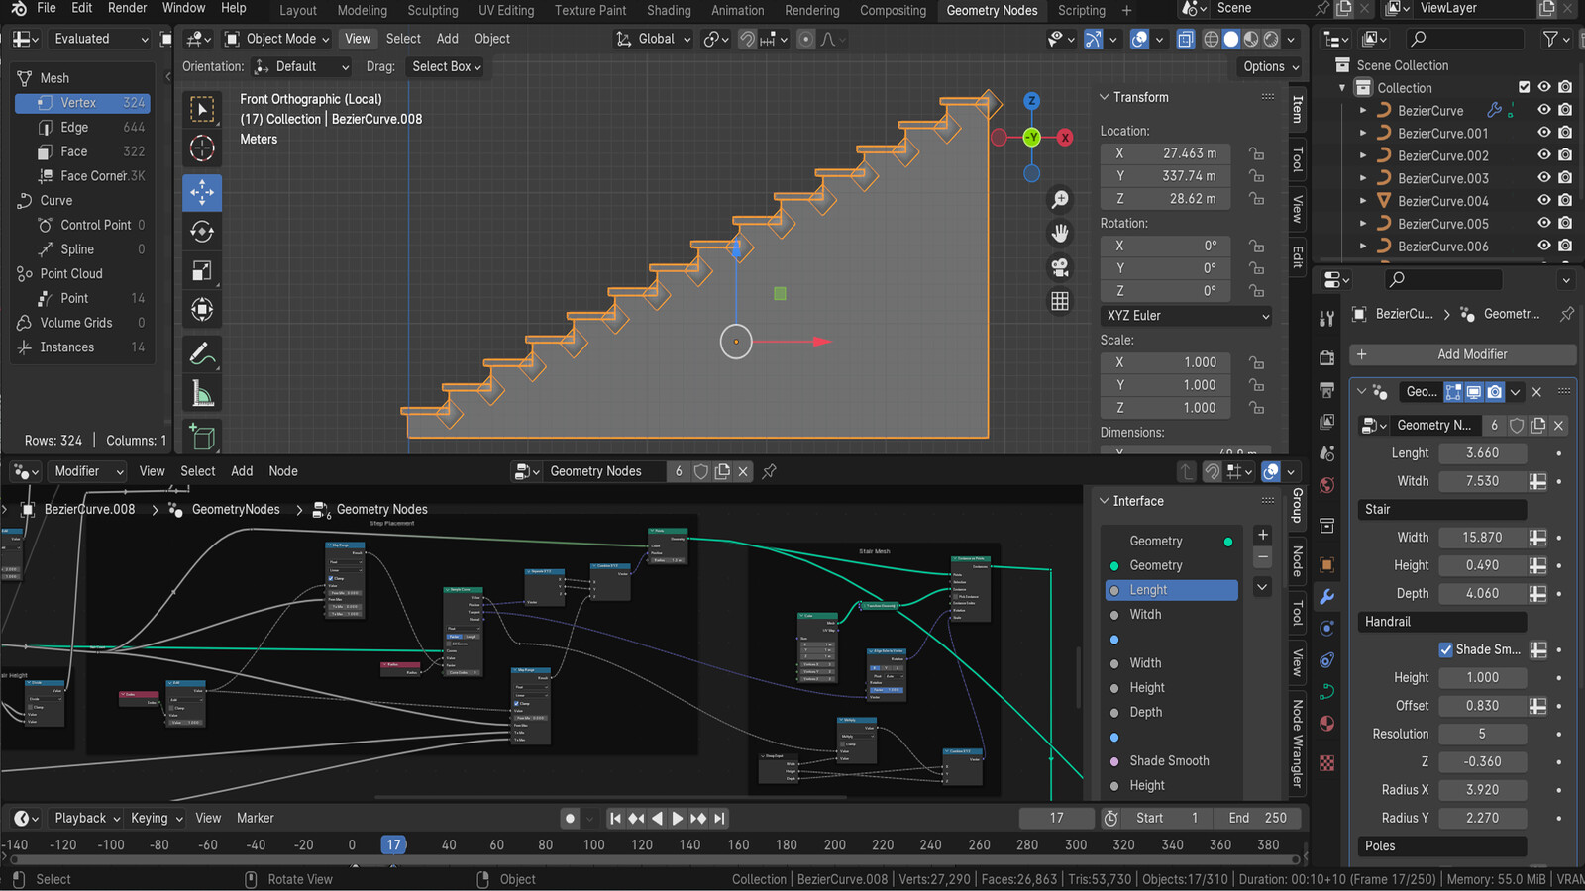The height and width of the screenshot is (891, 1585).
Task: Open the Options popover in the viewport header
Action: 1269,66
